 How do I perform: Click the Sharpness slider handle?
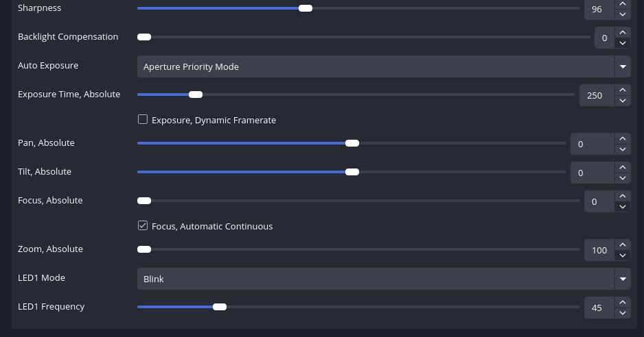(306, 8)
